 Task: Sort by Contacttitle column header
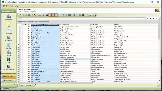click(x=102, y=25)
